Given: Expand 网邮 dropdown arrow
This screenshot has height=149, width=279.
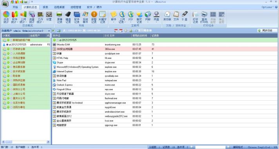Looking at the screenshot, I should point(148,22).
